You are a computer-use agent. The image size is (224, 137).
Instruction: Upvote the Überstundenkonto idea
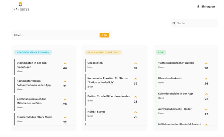206,79
